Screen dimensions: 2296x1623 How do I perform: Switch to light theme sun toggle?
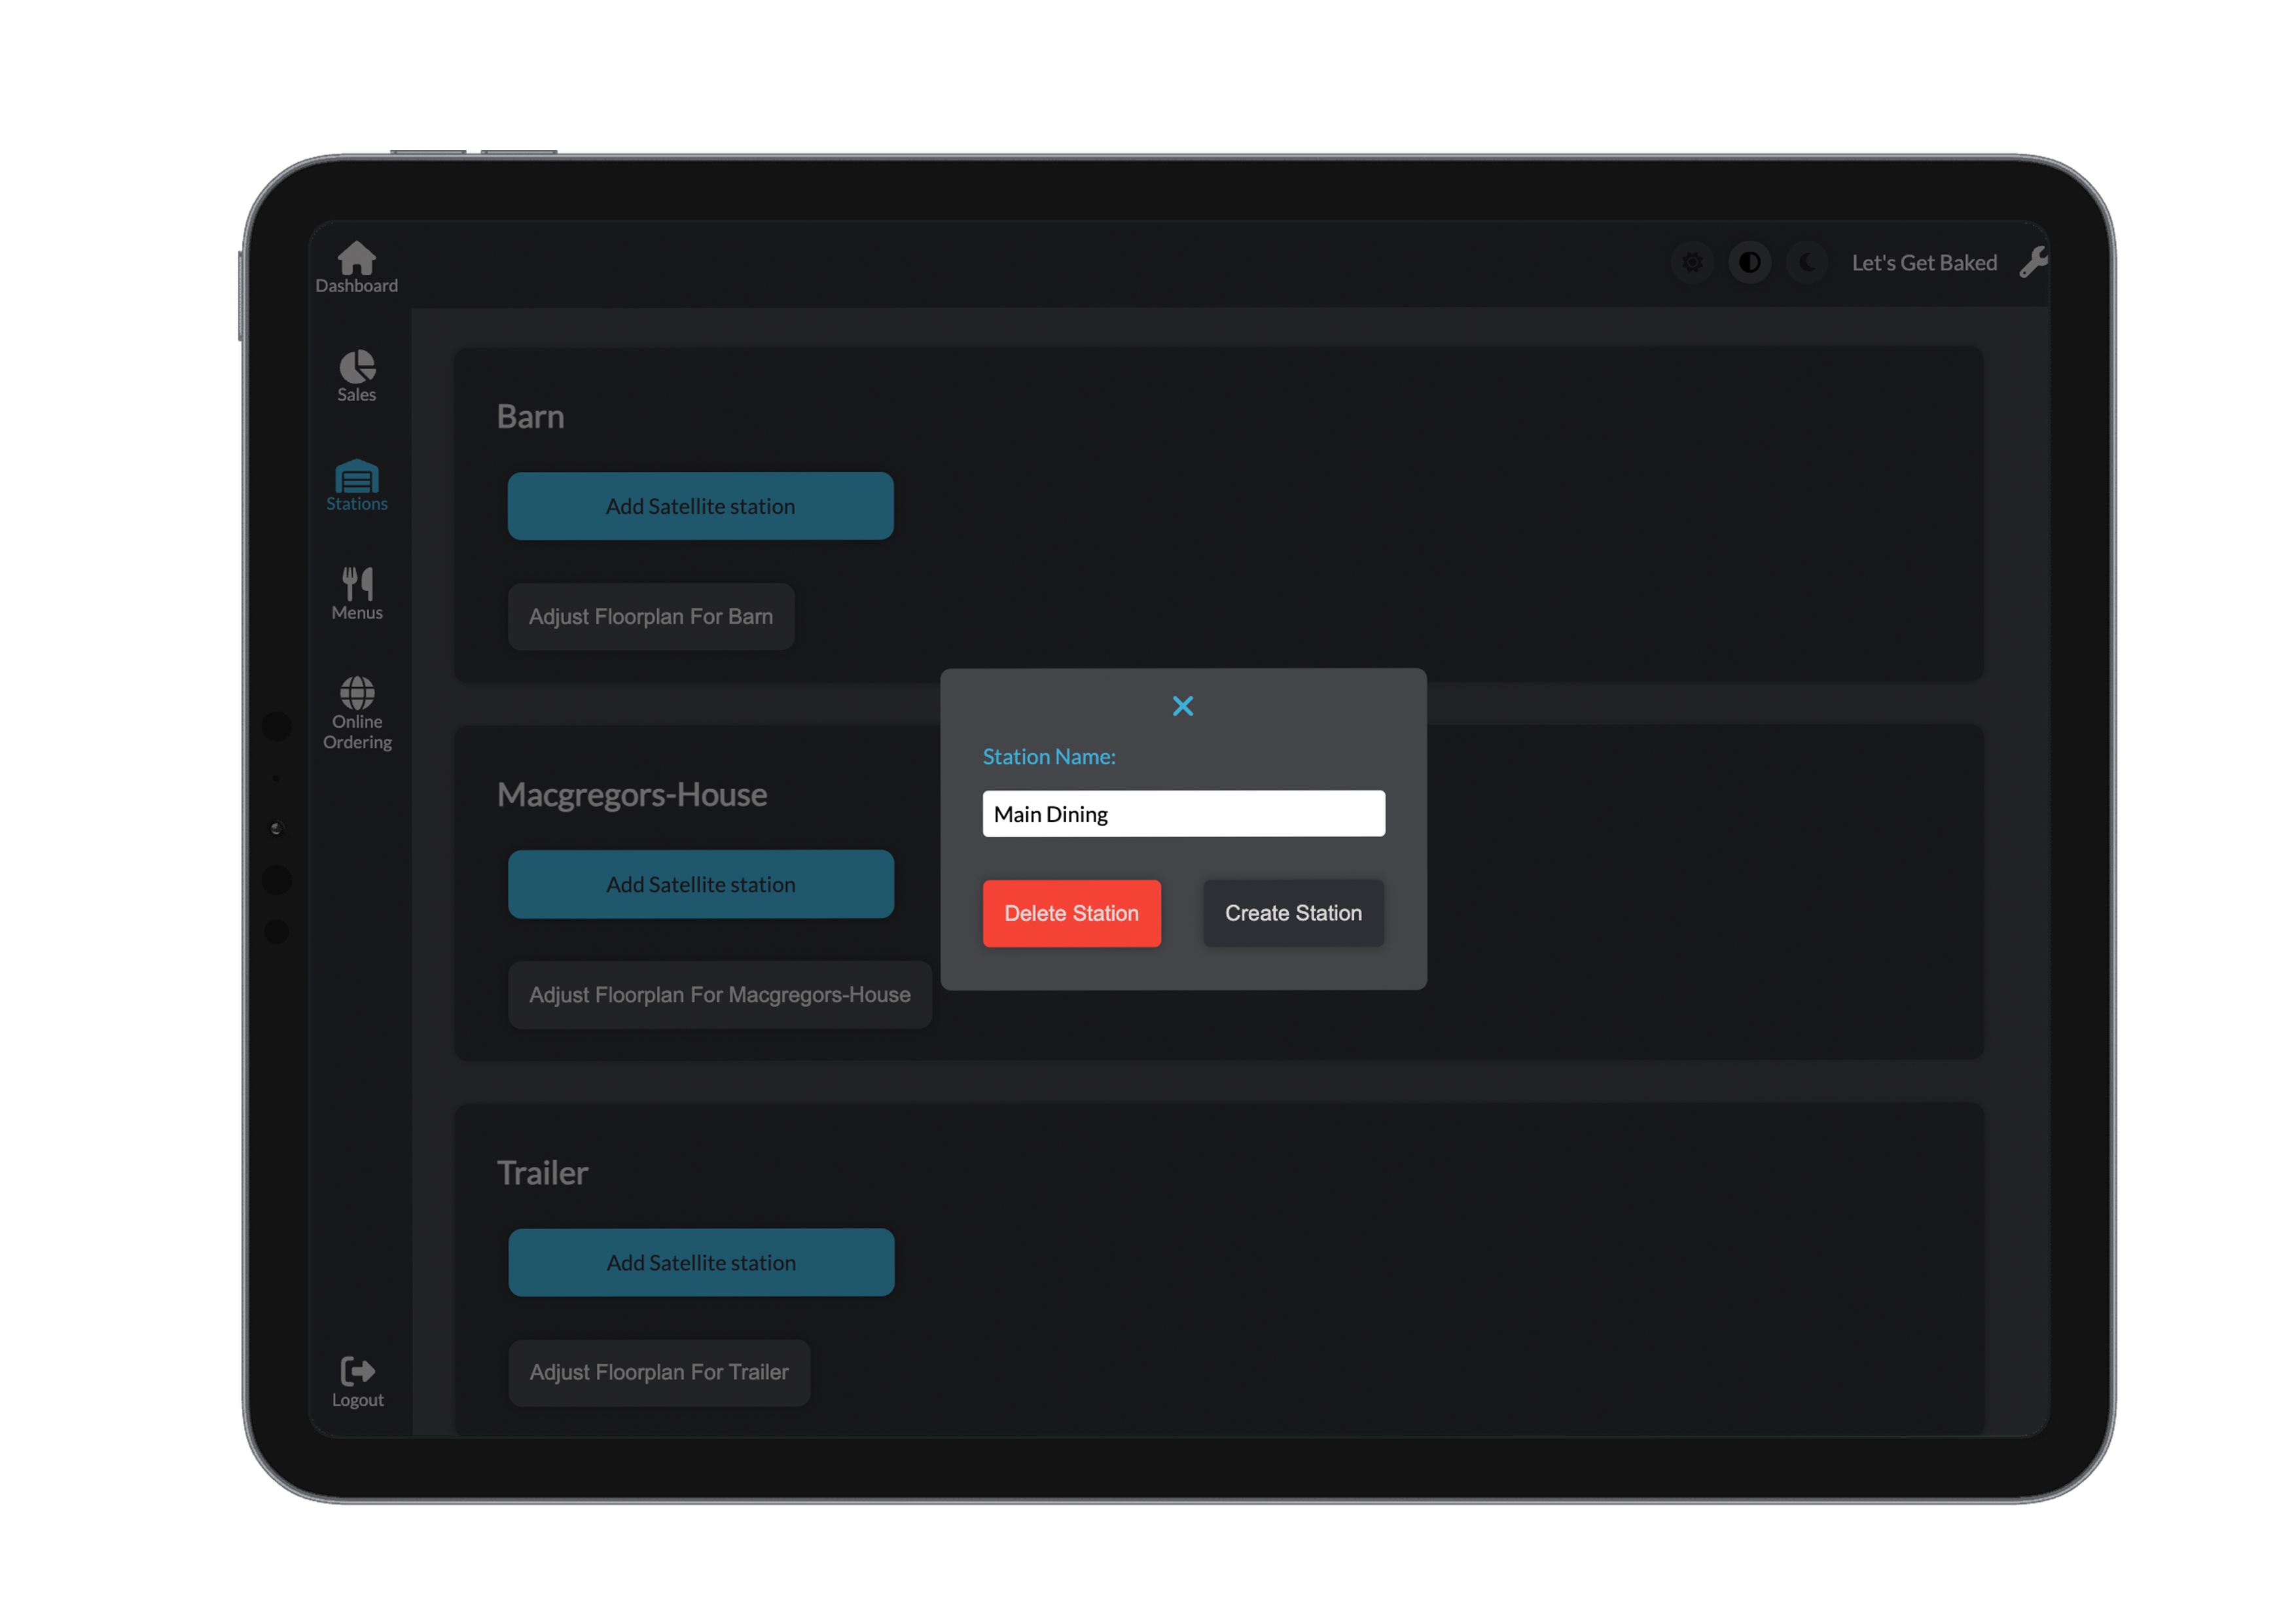click(x=1692, y=263)
